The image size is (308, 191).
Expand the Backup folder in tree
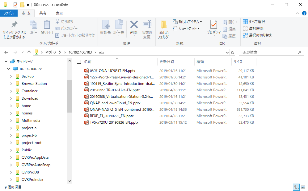11,76
